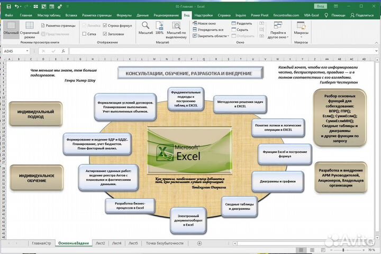Open the Formulas (Формулы) tab
Viewport: 381px width, 254px height.
(124, 15)
